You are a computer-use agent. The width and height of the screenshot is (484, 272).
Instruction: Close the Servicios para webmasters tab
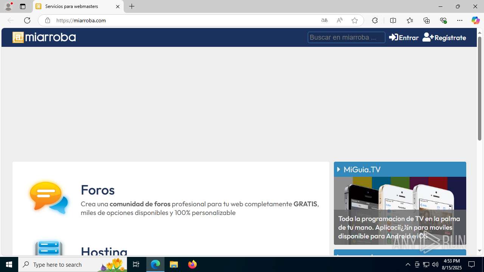point(118,6)
